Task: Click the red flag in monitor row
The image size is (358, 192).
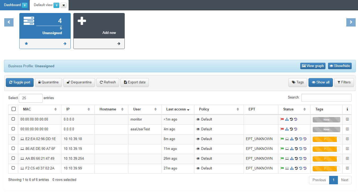Action: [282, 119]
